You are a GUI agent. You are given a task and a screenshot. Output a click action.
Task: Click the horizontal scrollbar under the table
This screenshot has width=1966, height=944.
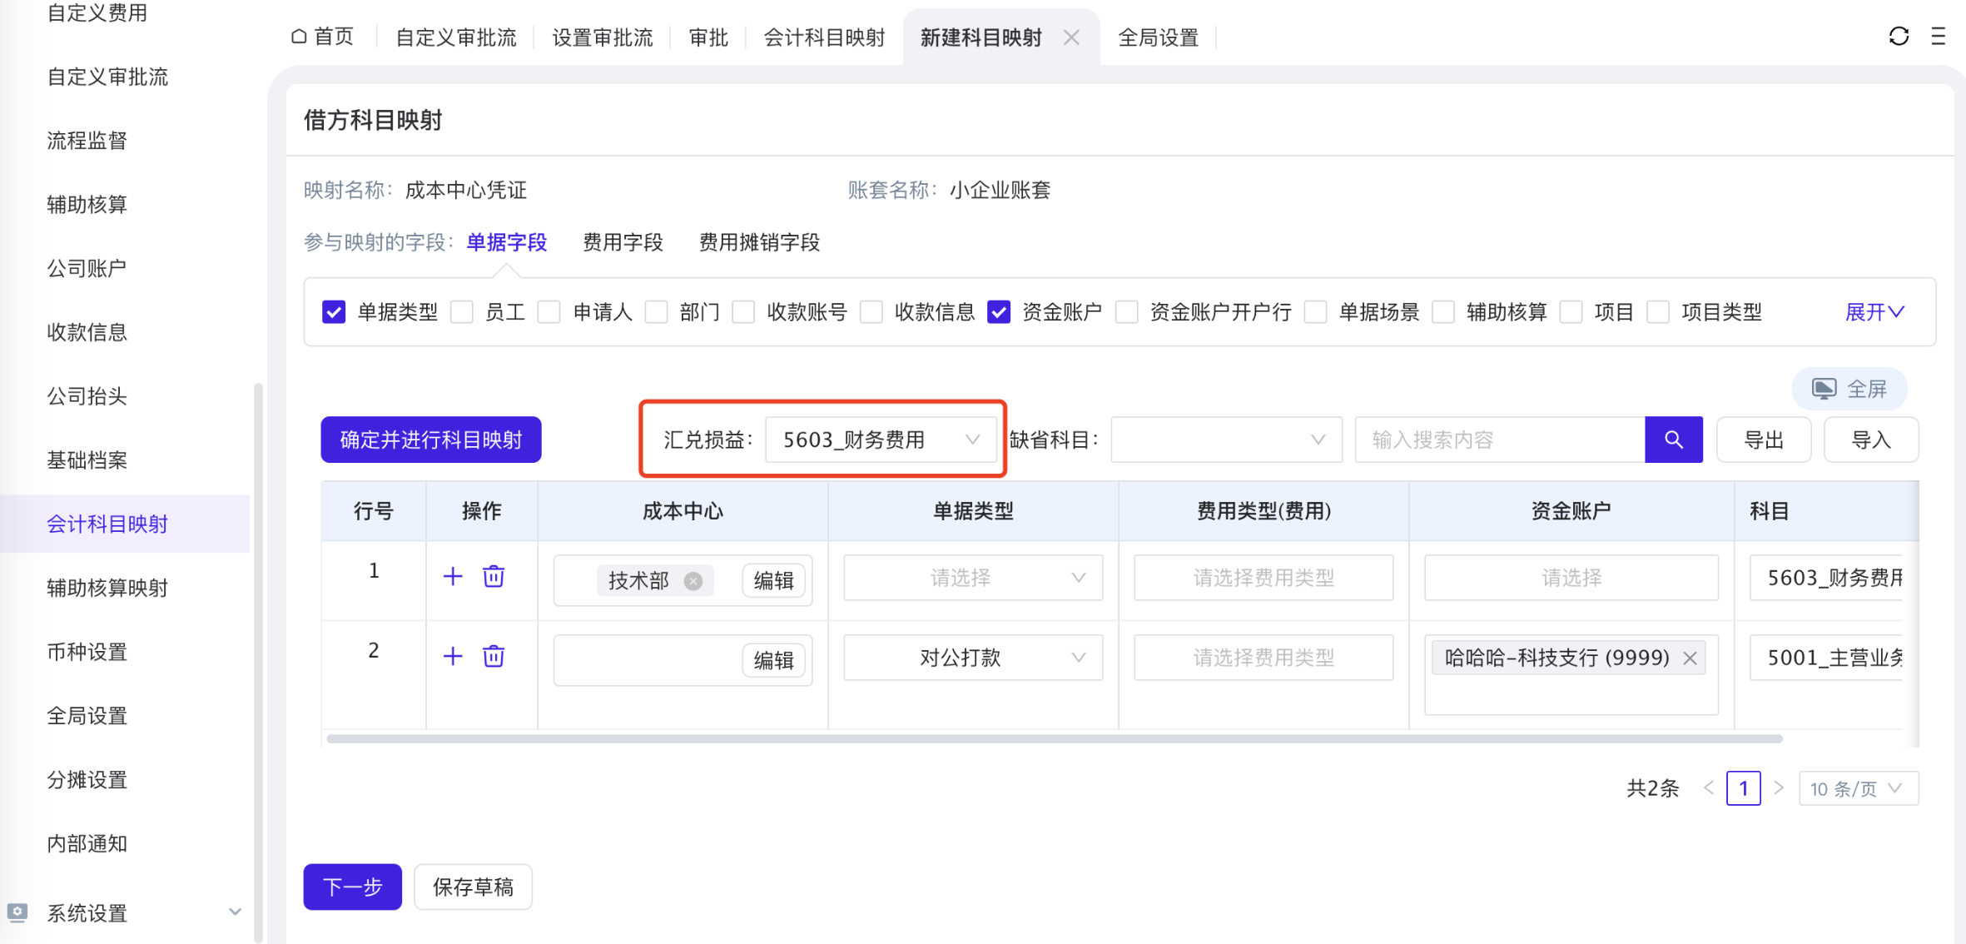pos(1054,738)
